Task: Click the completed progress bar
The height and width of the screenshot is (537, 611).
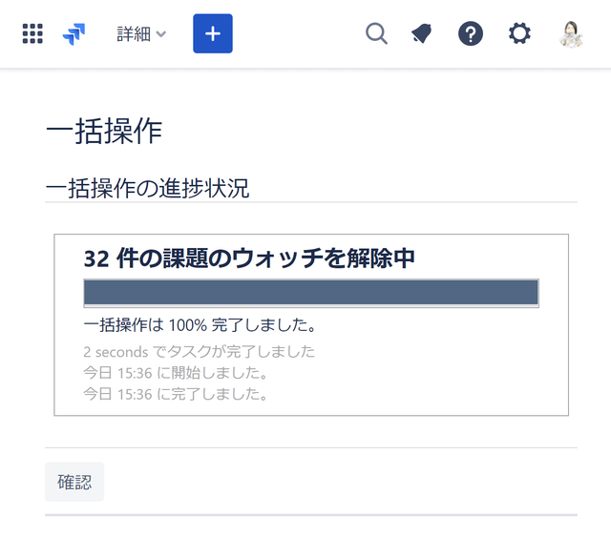Action: [311, 293]
